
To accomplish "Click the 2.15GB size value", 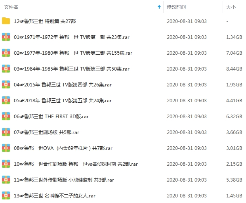I will [x=234, y=164].
